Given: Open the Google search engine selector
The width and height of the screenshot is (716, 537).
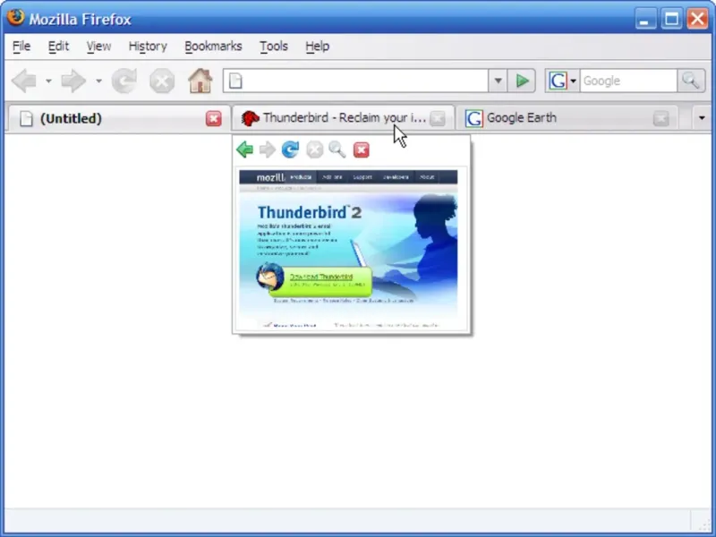Looking at the screenshot, I should click(x=562, y=81).
